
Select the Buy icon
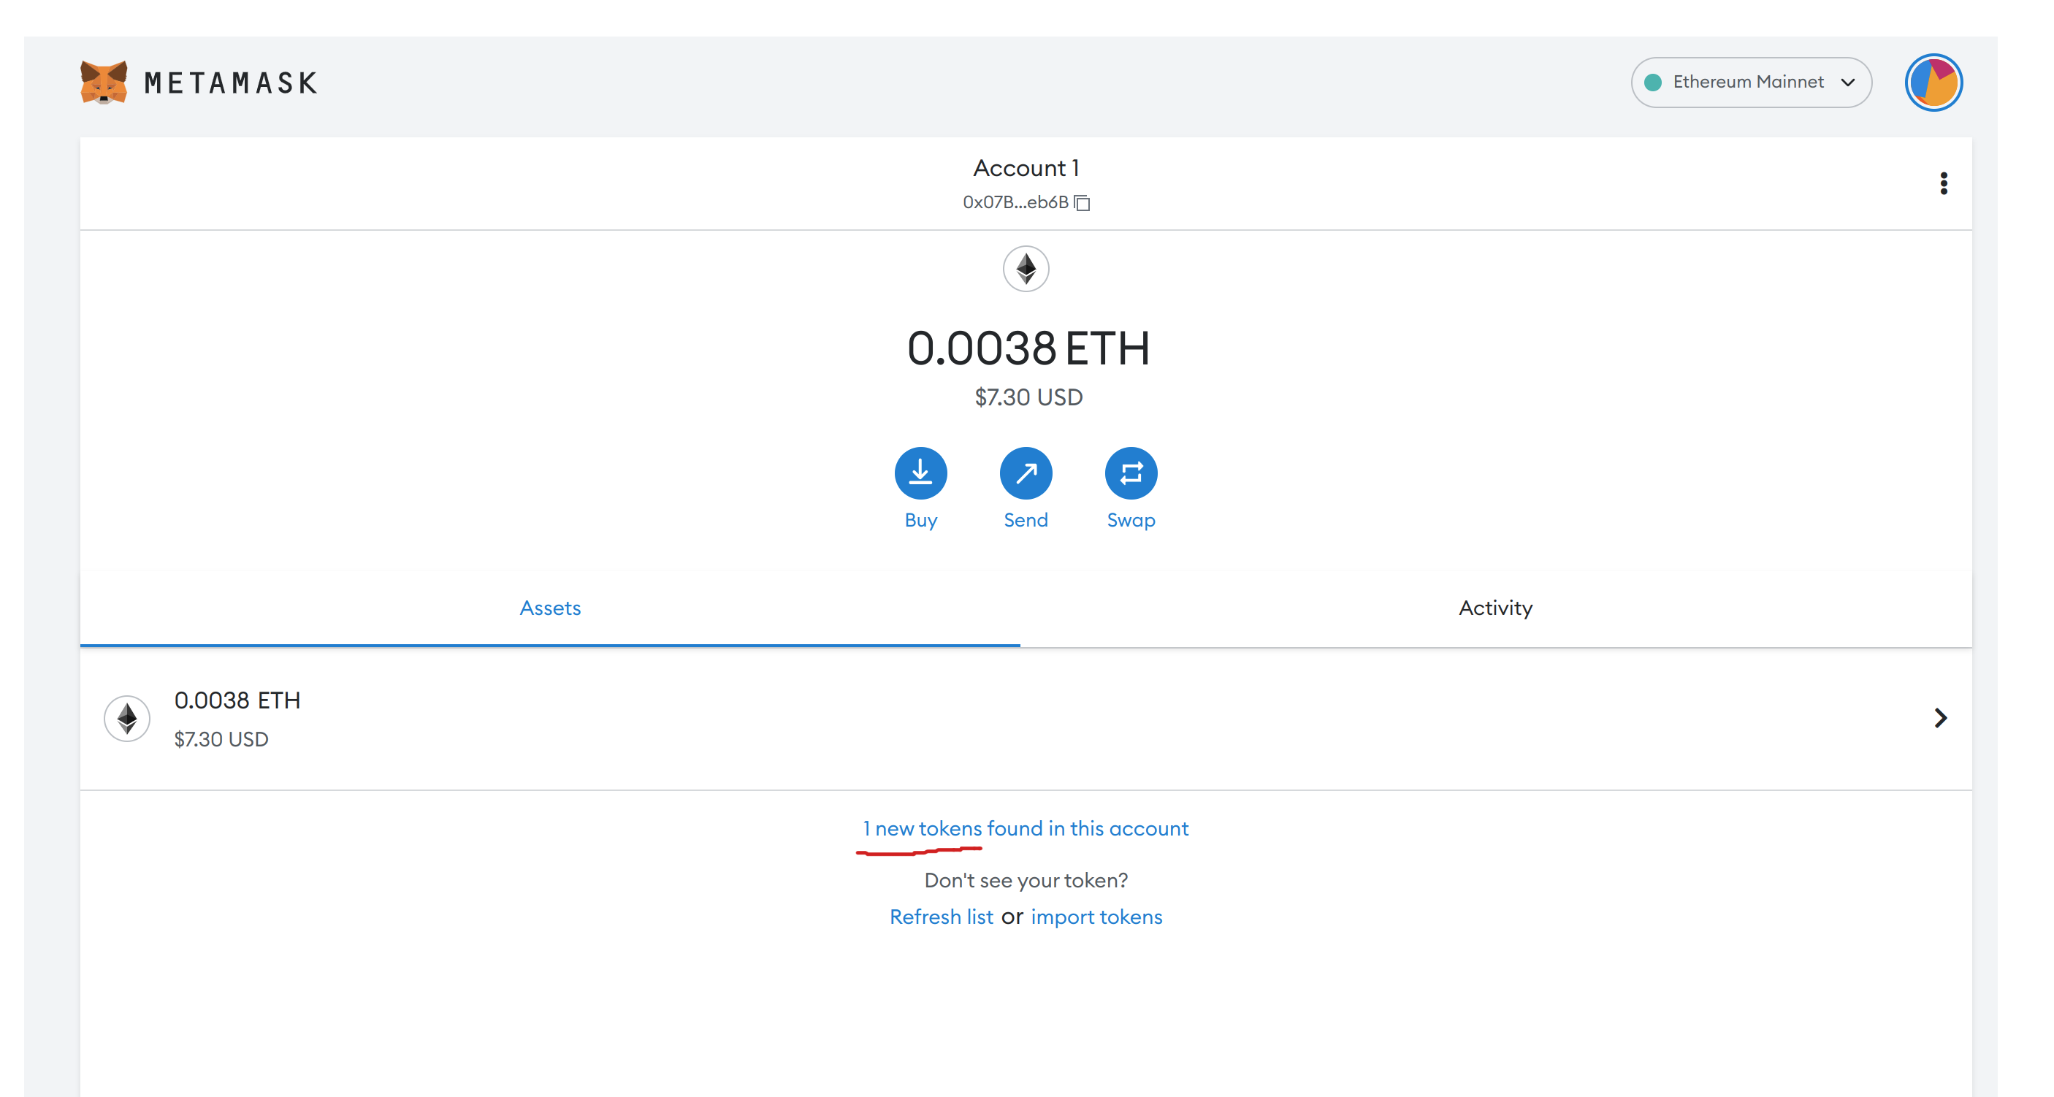coord(921,472)
